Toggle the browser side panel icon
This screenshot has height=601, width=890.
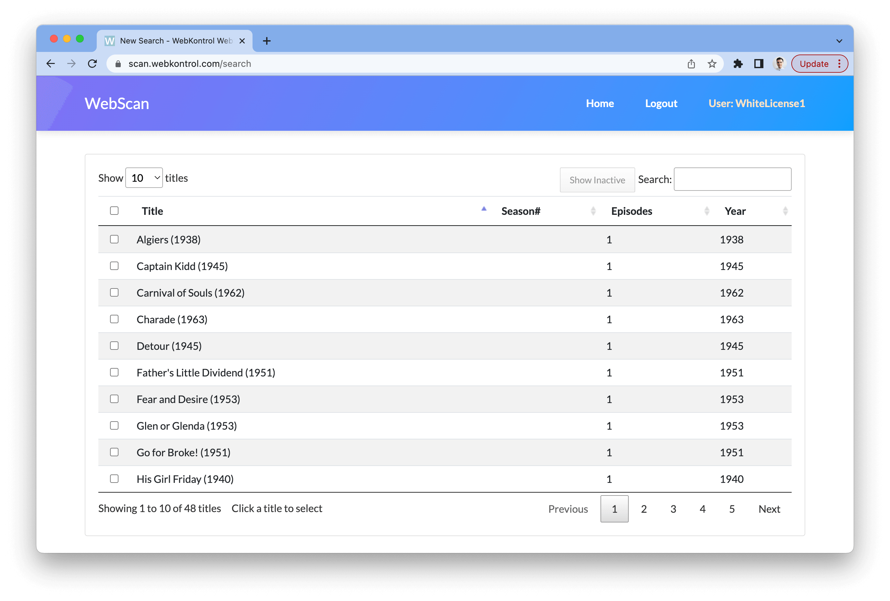pyautogui.click(x=759, y=64)
